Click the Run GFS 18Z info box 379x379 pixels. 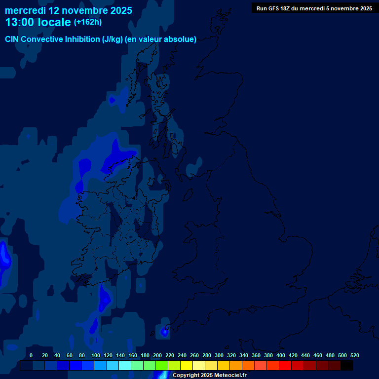pos(314,8)
